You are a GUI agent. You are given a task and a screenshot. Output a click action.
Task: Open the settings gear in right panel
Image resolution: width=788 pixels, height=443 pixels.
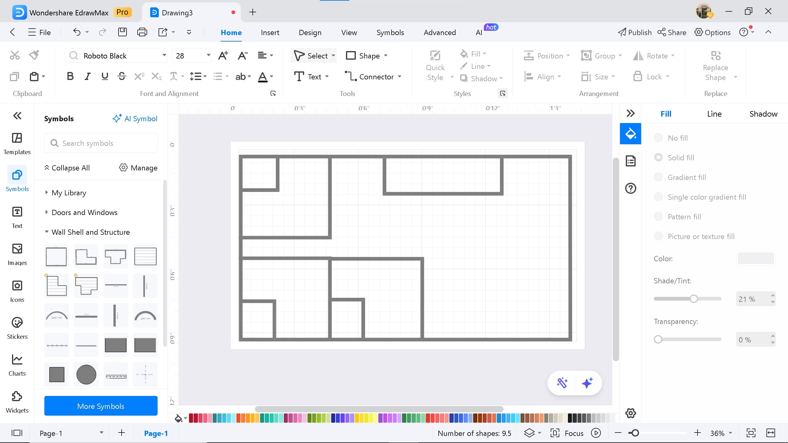pos(630,413)
